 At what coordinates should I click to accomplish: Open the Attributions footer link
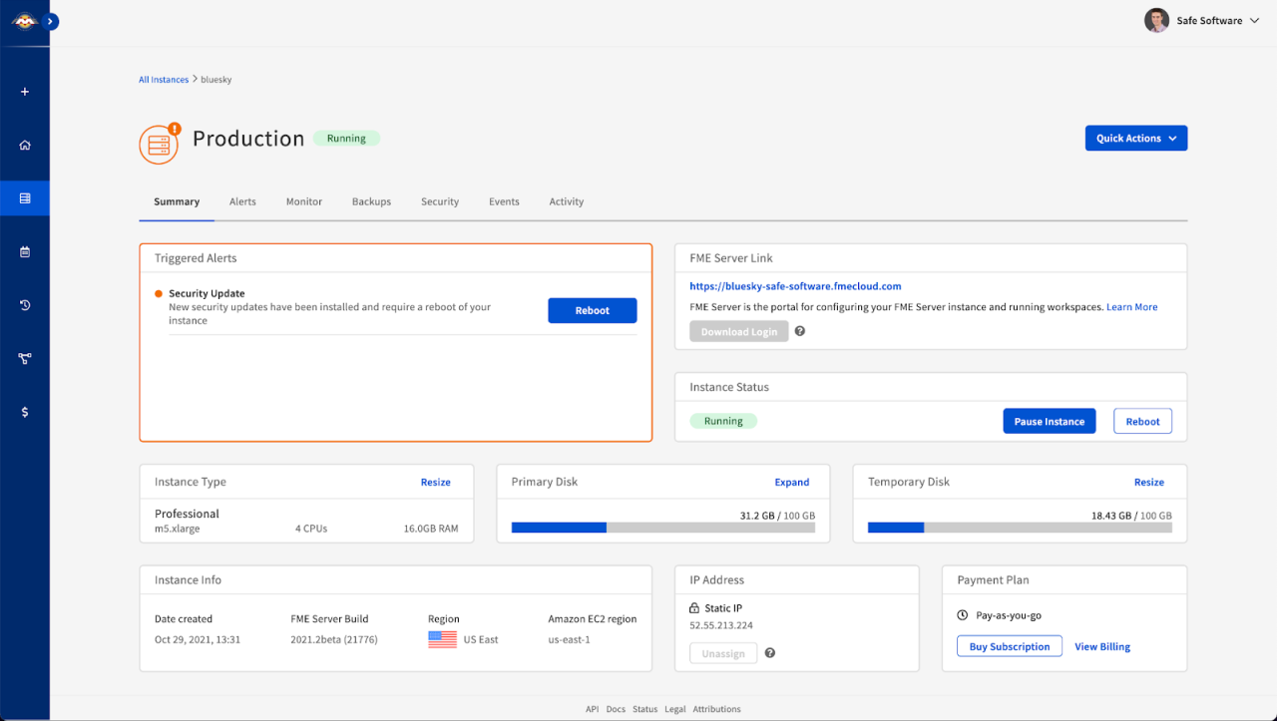[x=717, y=709]
